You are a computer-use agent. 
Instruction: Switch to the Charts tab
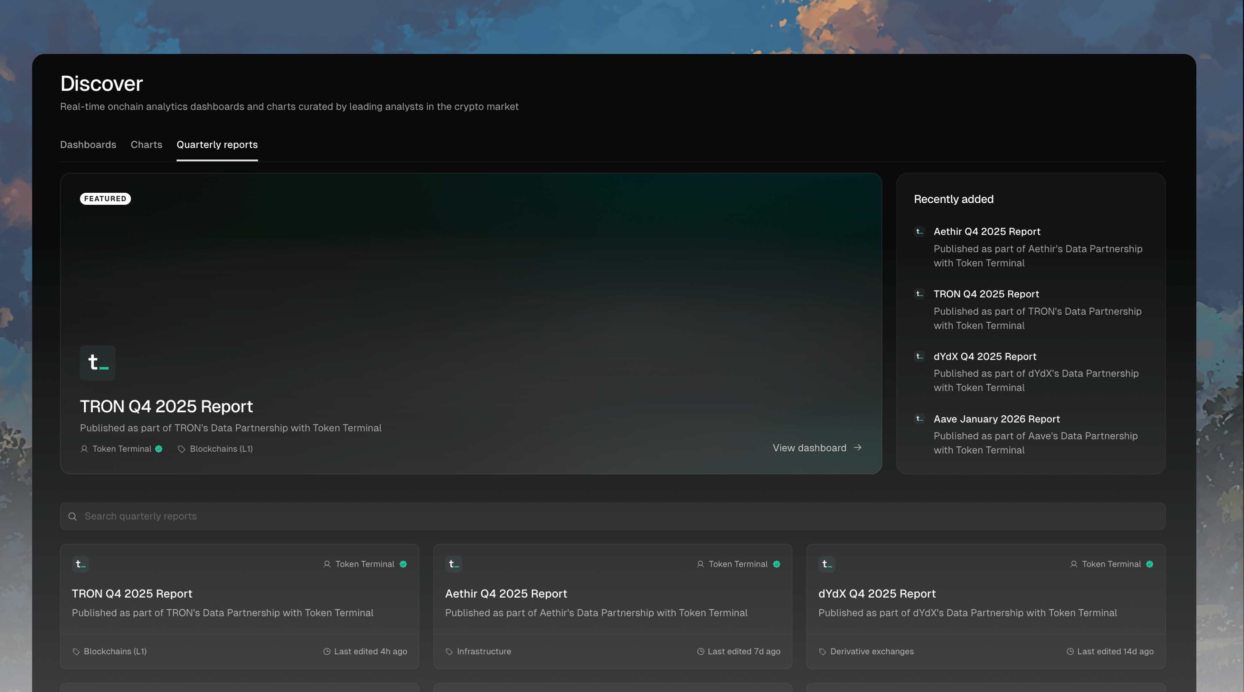coord(146,145)
